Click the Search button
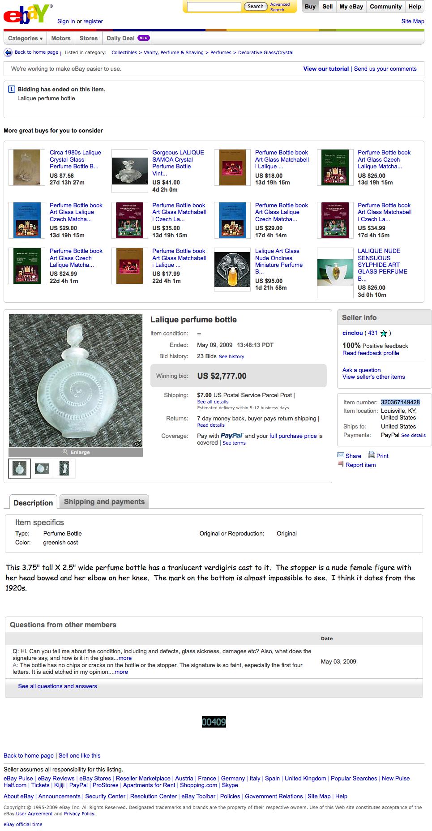 255,6
